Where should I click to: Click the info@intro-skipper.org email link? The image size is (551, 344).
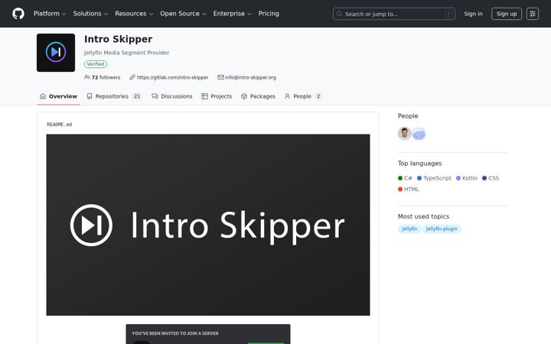[x=250, y=77]
